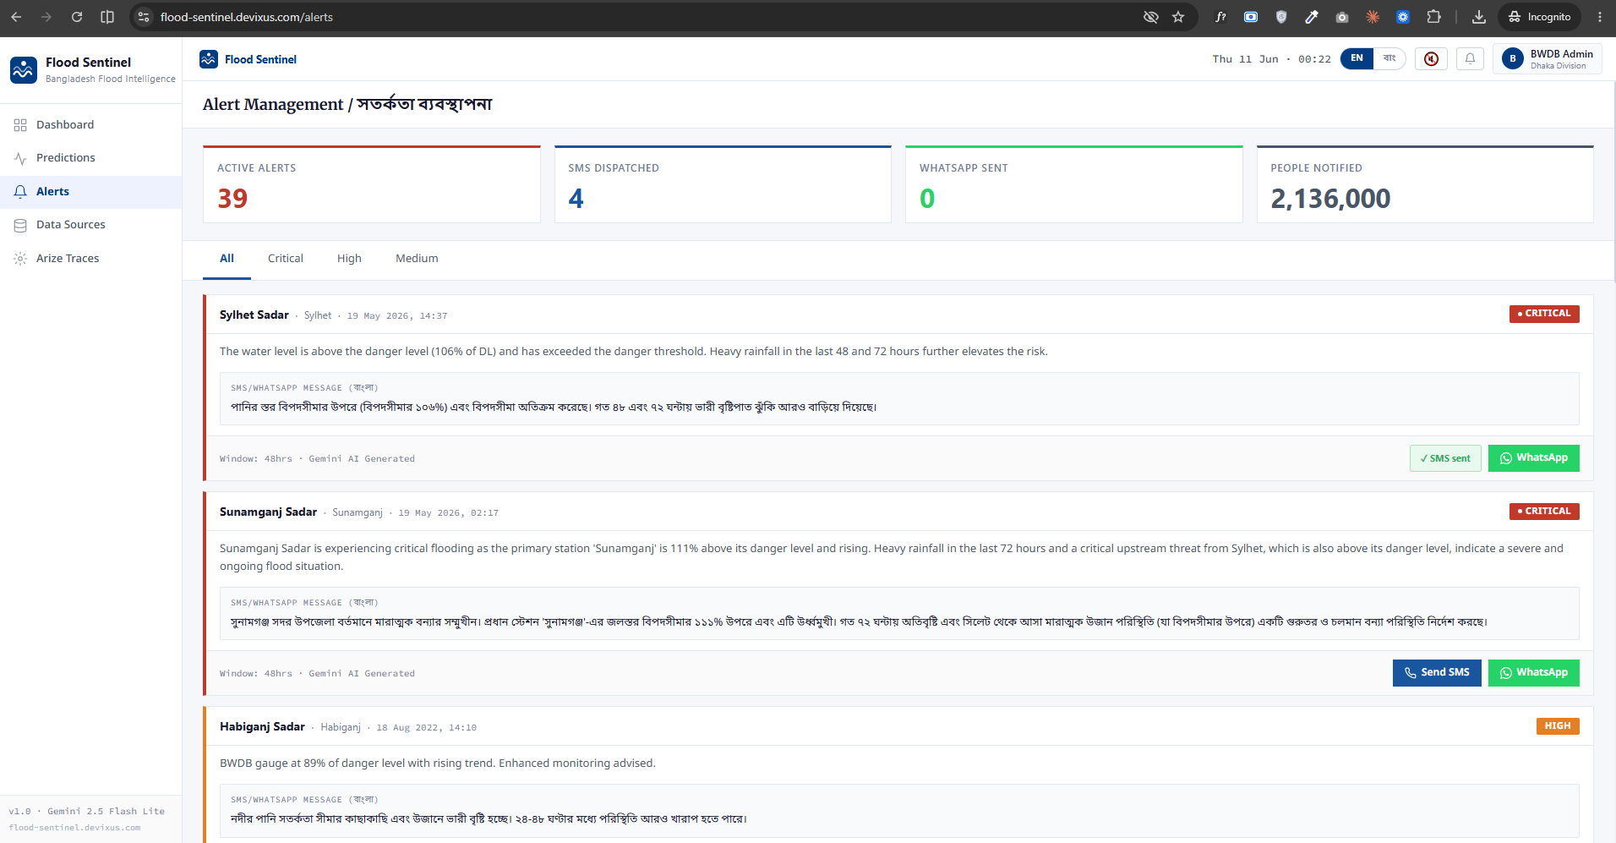Send WhatsApp for Sunamganj Sadar alert
1616x843 pixels.
tap(1533, 673)
